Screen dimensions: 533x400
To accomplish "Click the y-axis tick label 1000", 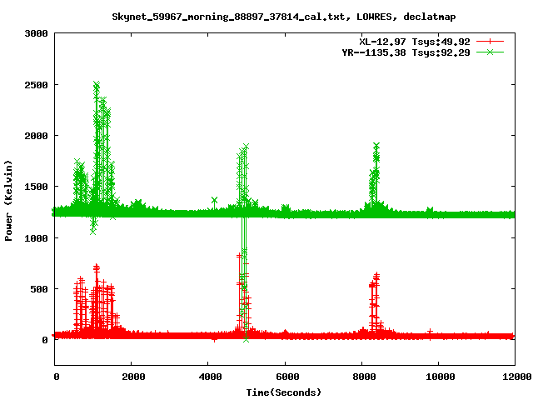I will [36, 238].
